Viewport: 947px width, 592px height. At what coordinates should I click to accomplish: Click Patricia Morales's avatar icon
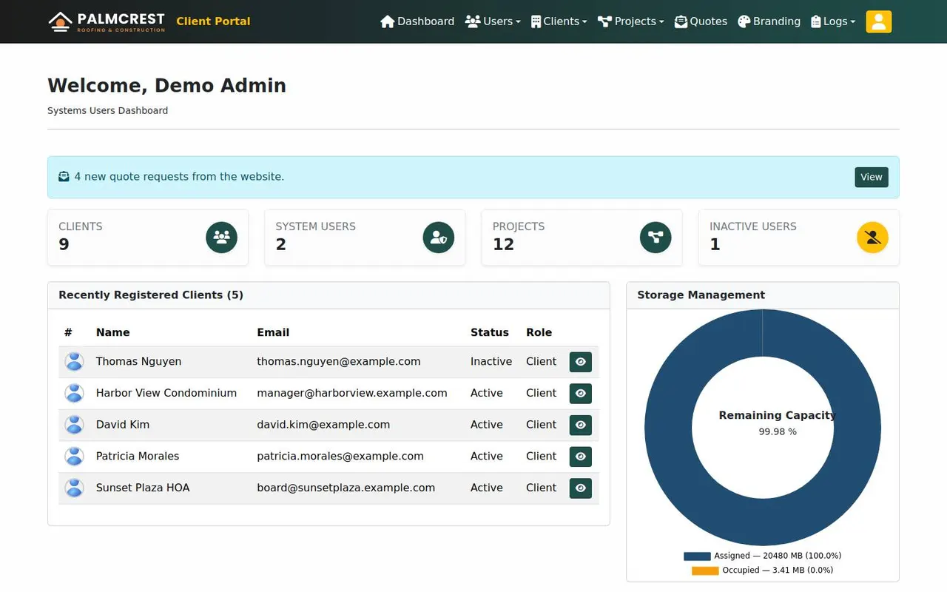click(74, 457)
